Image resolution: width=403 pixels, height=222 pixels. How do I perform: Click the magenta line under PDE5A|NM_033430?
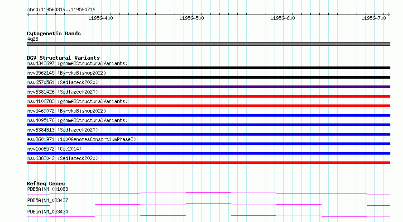tap(208, 216)
